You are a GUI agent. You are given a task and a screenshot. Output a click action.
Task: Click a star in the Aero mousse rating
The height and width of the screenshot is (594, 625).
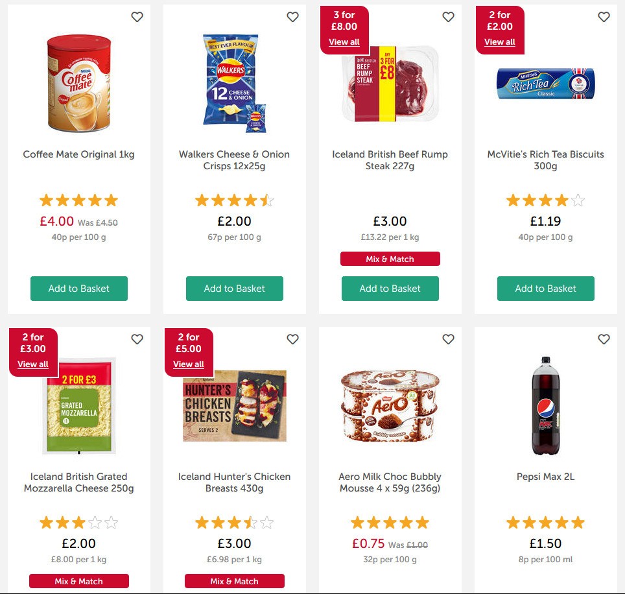pyautogui.click(x=390, y=522)
